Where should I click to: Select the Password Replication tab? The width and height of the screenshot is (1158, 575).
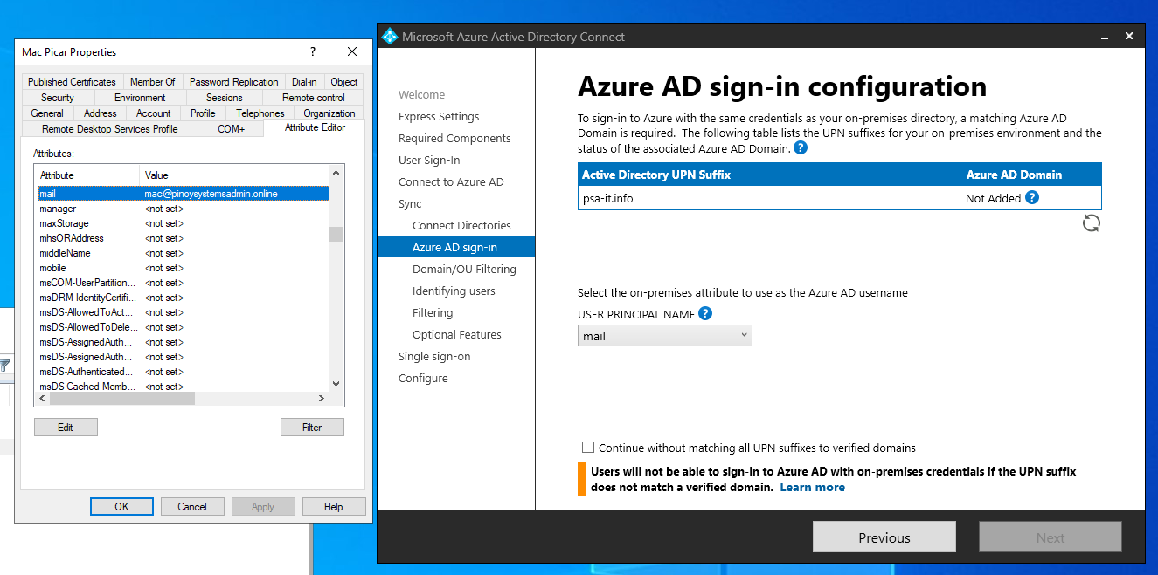(234, 82)
